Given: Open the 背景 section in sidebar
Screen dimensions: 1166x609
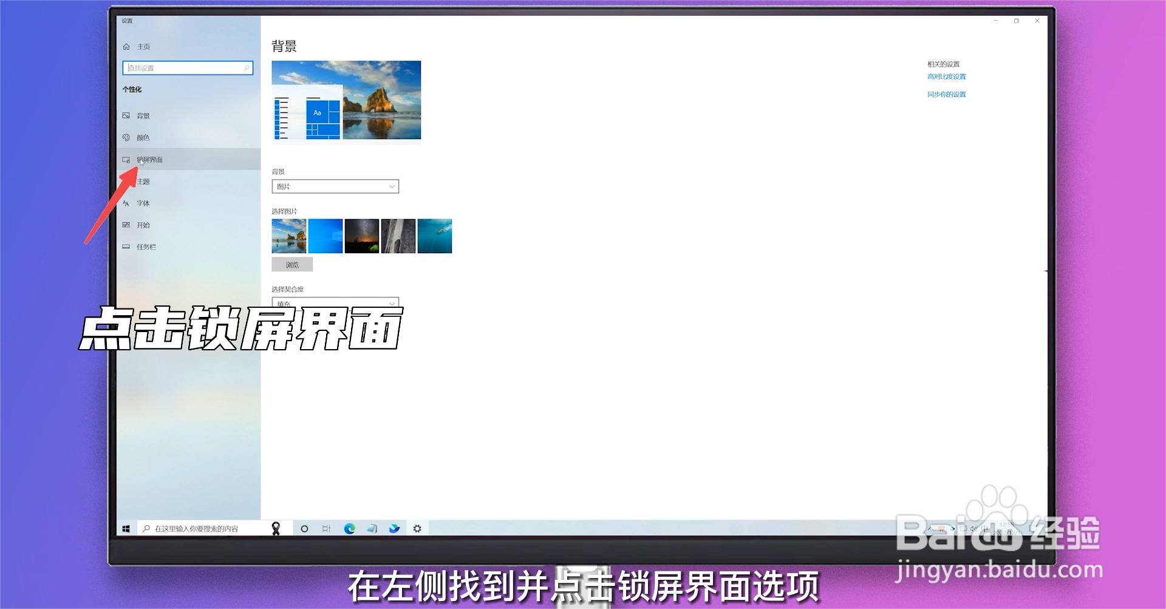Looking at the screenshot, I should (x=188, y=115).
